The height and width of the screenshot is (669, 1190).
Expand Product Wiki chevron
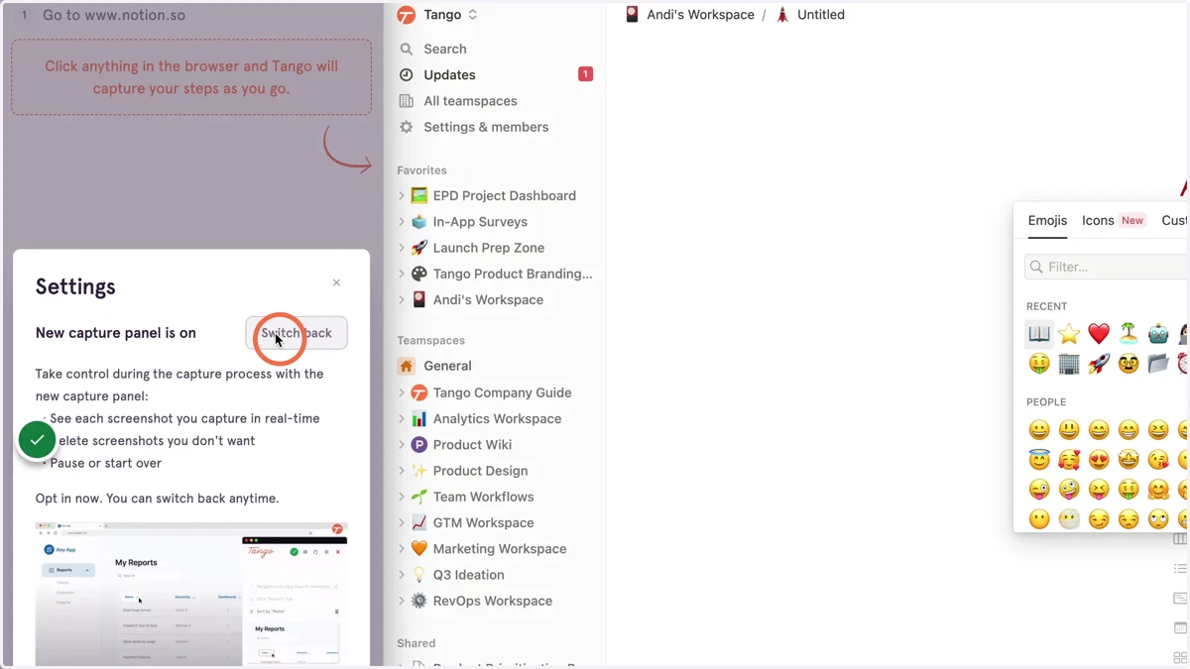point(402,445)
